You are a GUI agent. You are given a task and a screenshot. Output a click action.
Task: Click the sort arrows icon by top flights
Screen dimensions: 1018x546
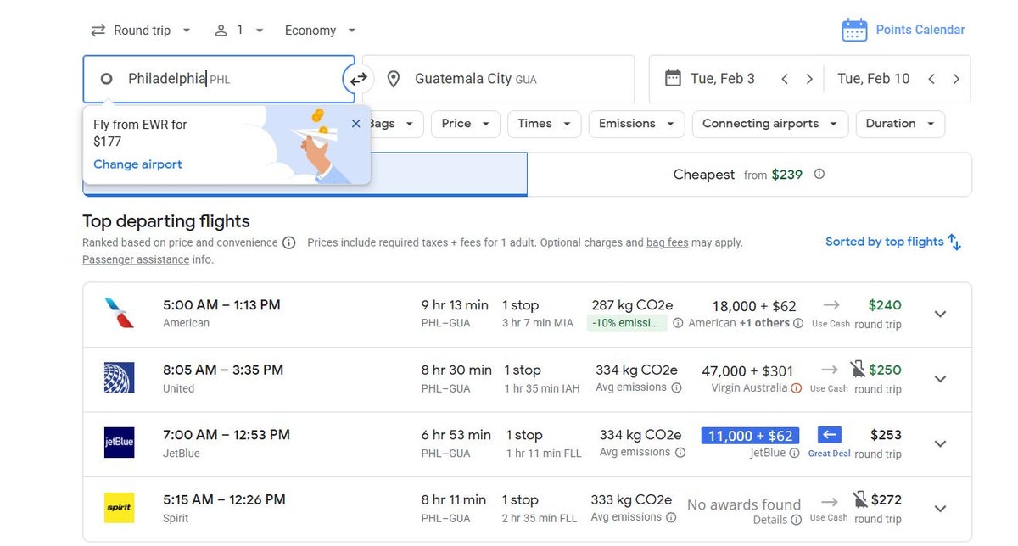pos(954,242)
